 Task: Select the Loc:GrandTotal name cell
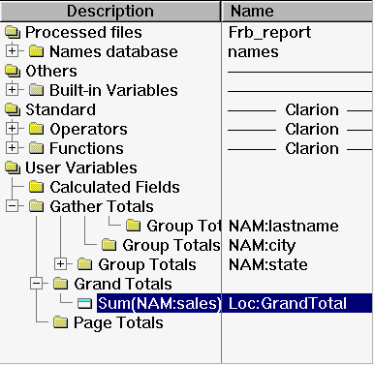[x=297, y=303]
